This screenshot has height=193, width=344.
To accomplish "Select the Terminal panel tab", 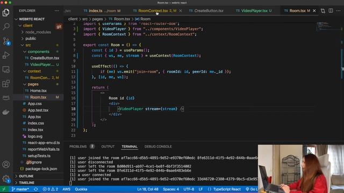I will click(x=130, y=146).
